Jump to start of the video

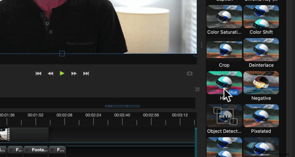click(x=38, y=74)
